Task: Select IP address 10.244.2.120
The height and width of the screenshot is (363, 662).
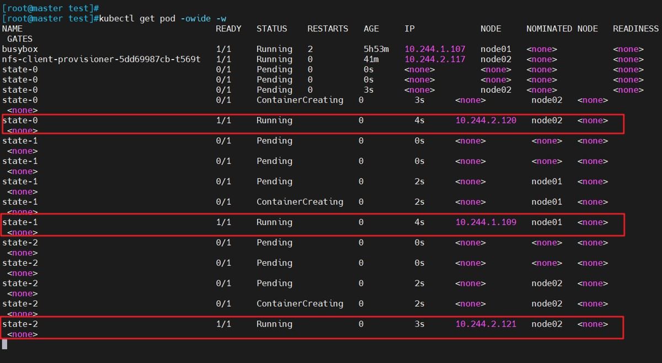Action: pos(485,120)
